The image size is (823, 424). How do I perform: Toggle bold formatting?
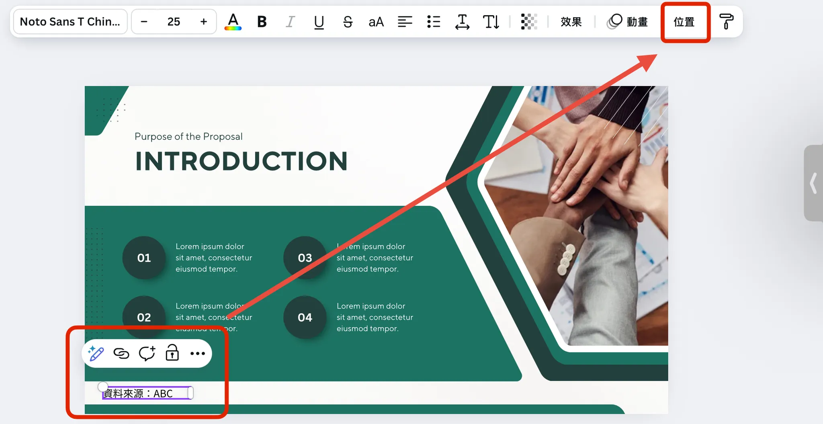[x=262, y=22]
